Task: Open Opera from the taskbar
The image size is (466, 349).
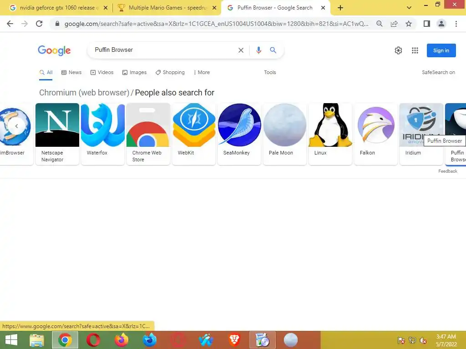Action: pos(93,340)
